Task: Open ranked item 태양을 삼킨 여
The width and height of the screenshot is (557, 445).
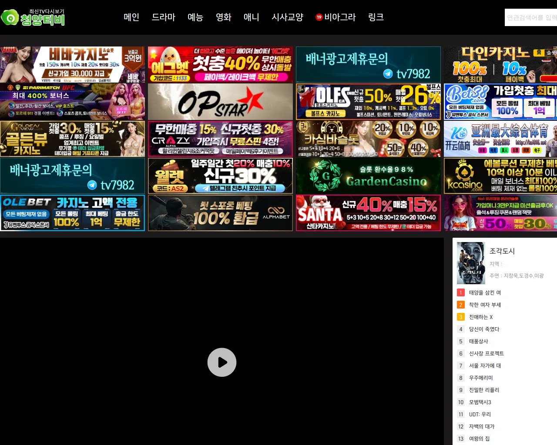Action: 485,292
